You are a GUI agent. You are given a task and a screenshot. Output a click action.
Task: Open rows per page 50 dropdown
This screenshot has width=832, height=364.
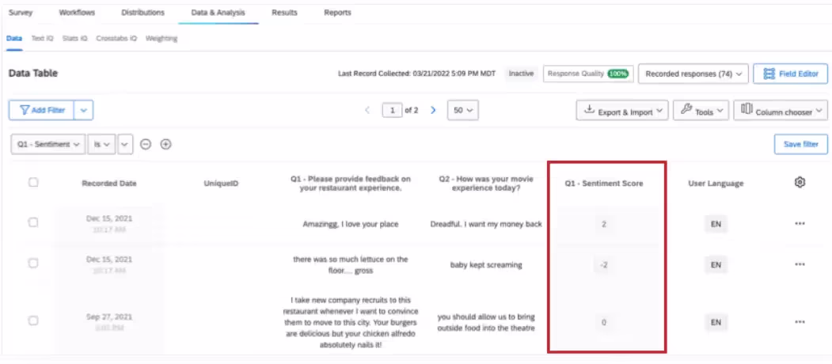tap(463, 110)
